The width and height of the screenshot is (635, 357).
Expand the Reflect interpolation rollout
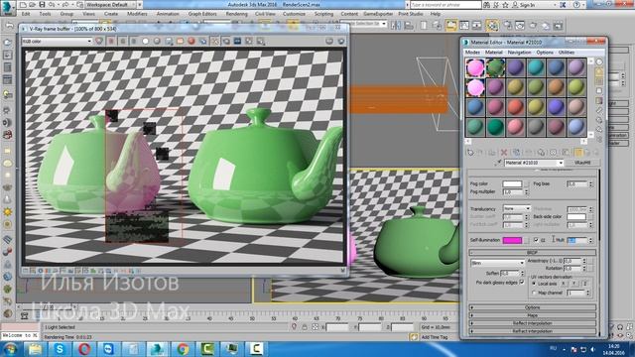click(x=533, y=323)
